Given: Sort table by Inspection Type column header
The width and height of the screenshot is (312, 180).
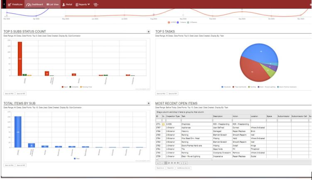Looking at the screenshot, I should [x=171, y=117].
